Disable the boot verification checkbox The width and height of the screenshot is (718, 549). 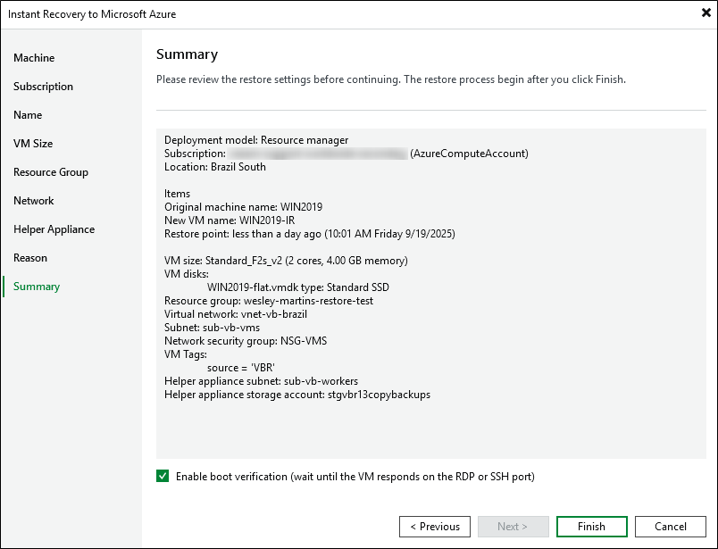pos(163,477)
